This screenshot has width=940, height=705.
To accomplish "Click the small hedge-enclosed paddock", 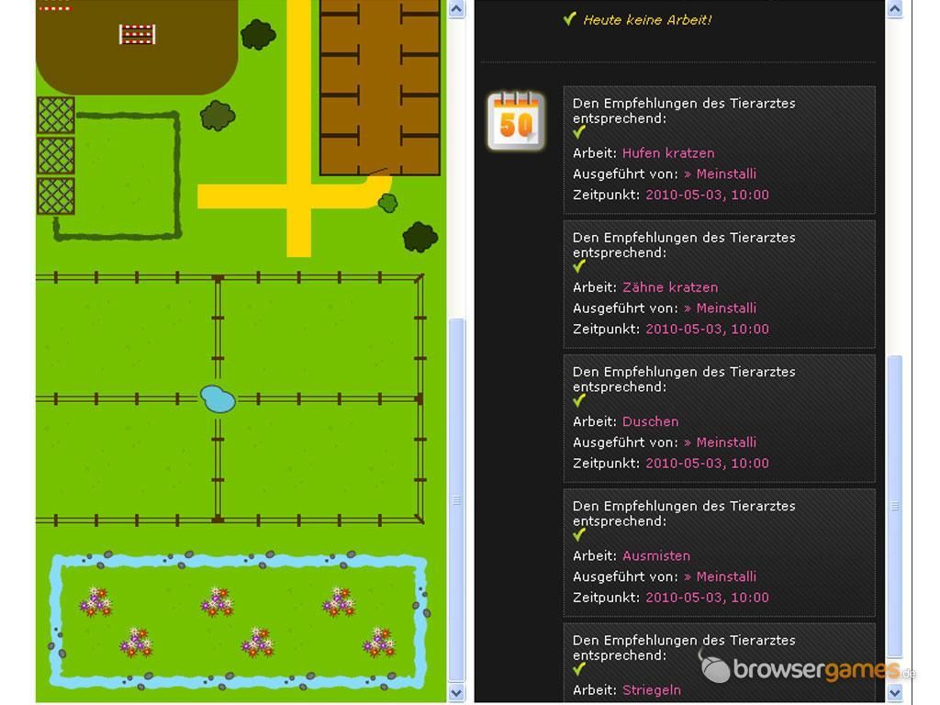I will (117, 176).
